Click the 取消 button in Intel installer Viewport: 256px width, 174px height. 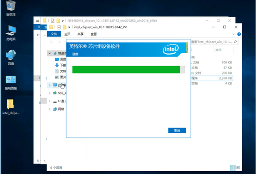point(177,130)
